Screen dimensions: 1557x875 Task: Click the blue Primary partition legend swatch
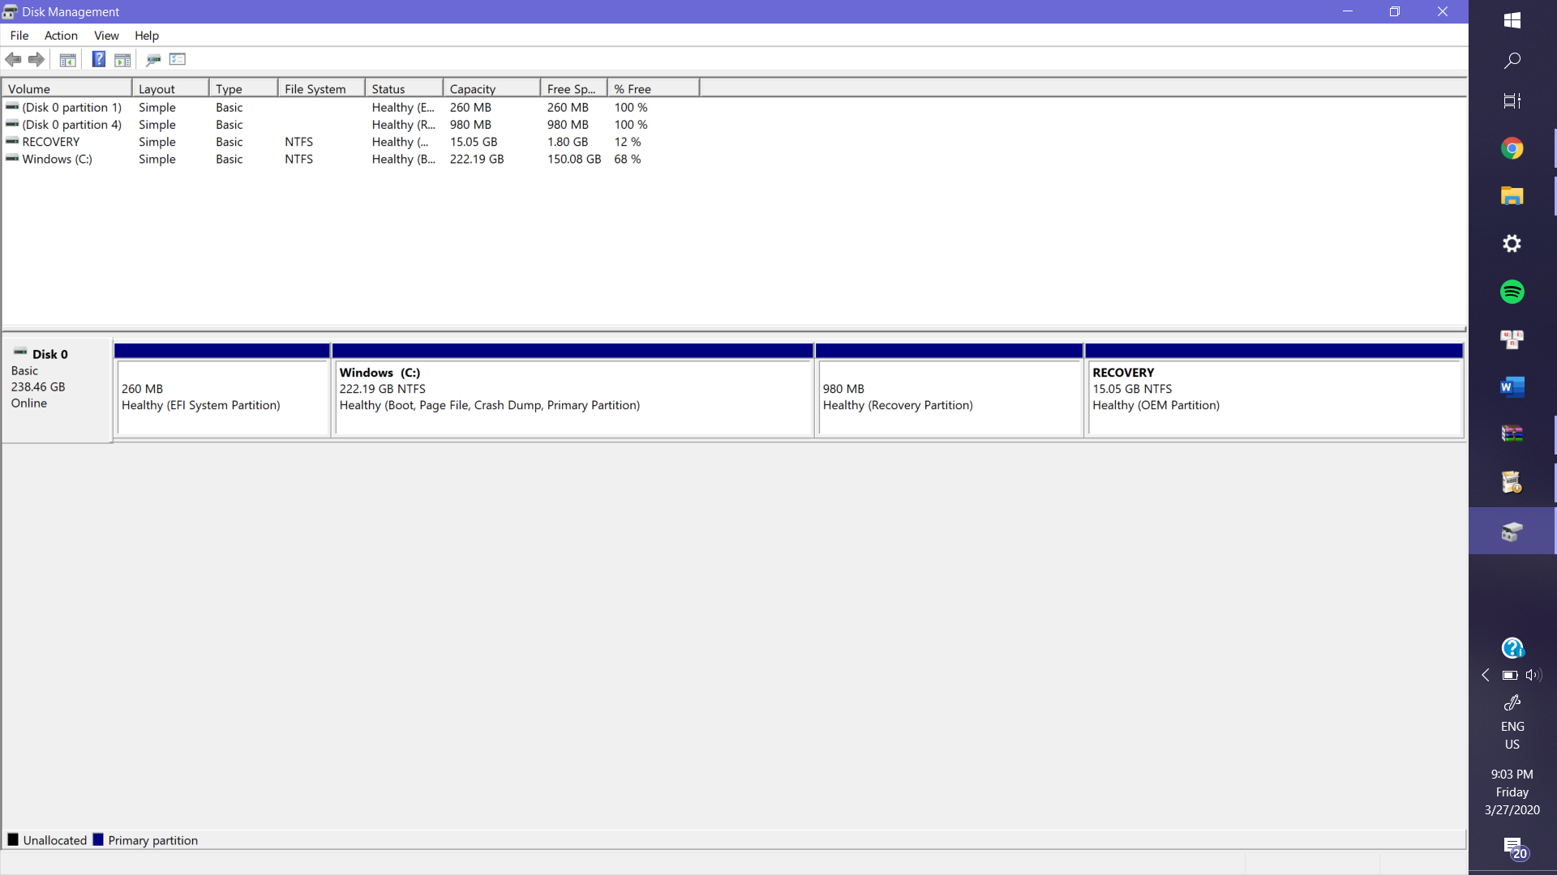tap(98, 839)
